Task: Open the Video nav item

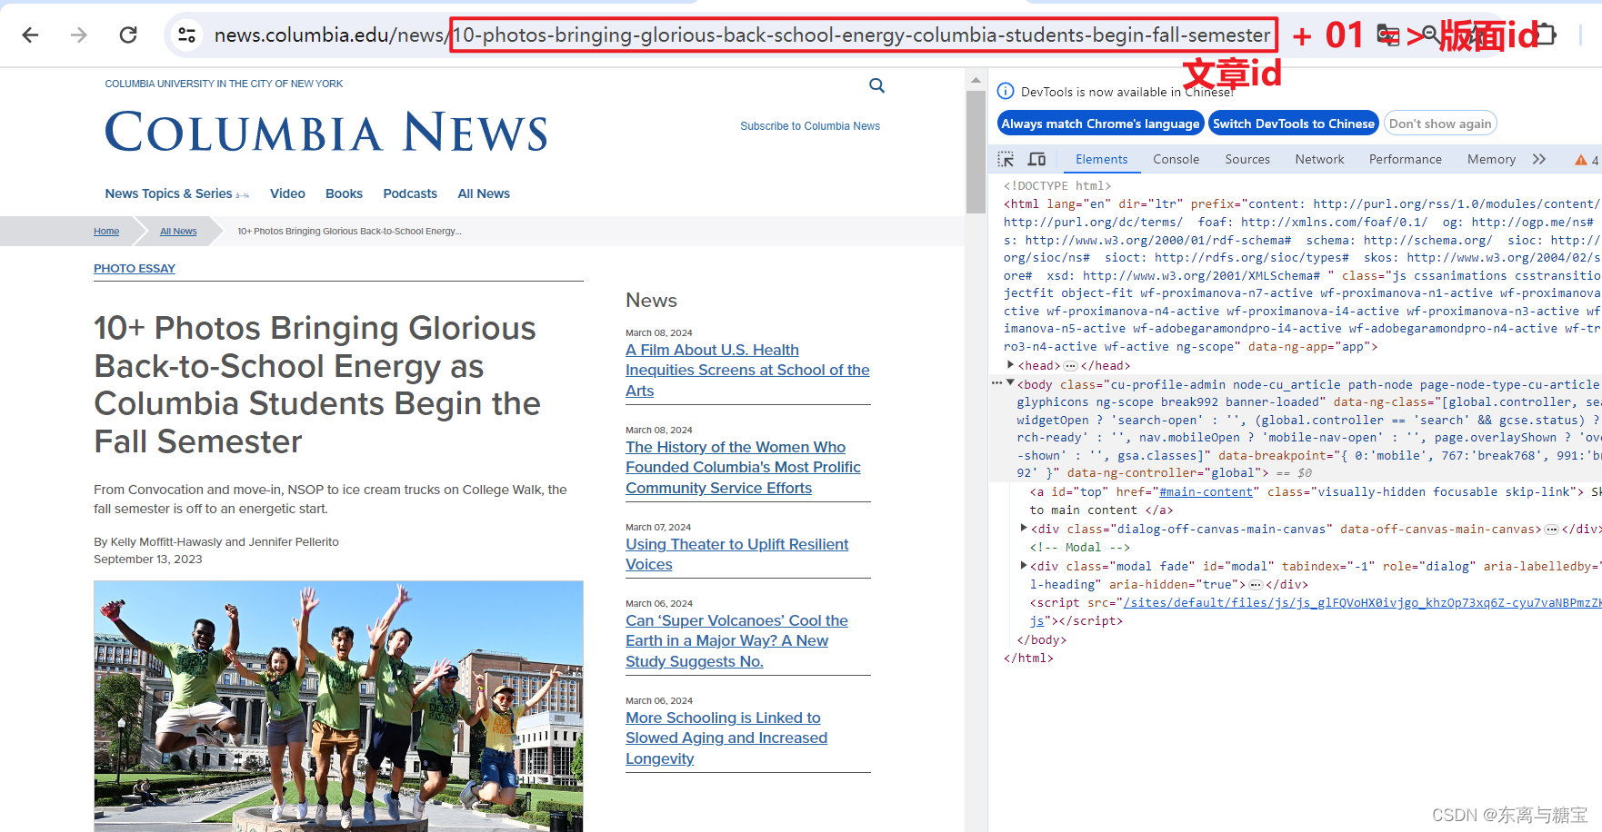Action: 287,193
